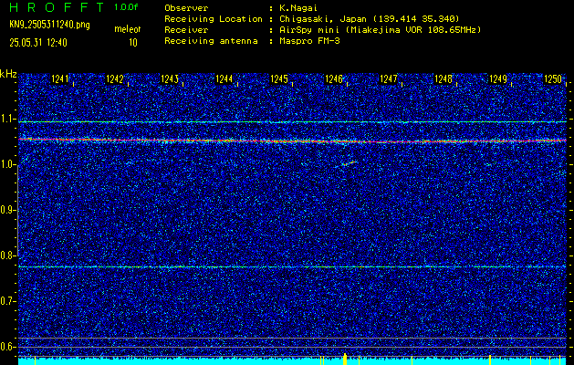Screen dimensions: 574x365
Task: Click the 0.7 frequency axis label
Action: pyautogui.click(x=8, y=301)
